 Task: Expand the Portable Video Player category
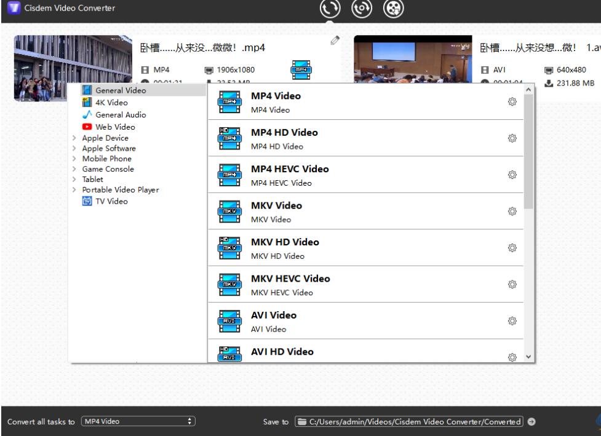click(x=74, y=189)
